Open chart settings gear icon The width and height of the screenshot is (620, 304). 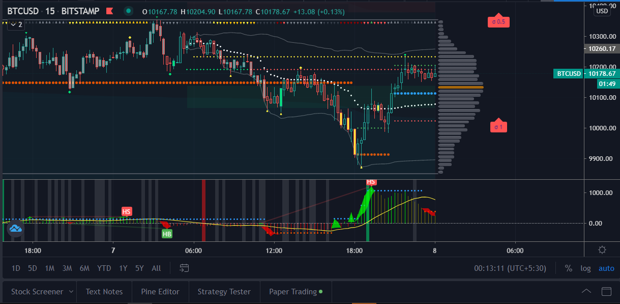pyautogui.click(x=602, y=250)
